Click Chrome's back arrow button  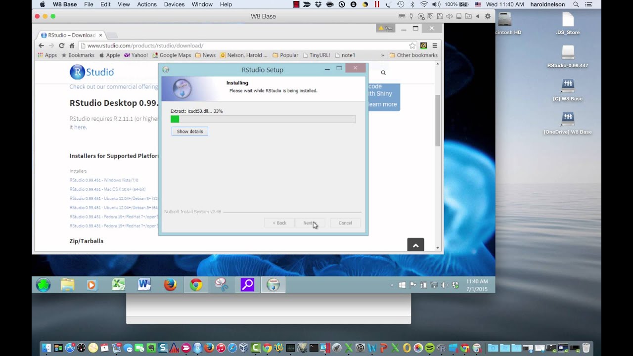(41, 45)
